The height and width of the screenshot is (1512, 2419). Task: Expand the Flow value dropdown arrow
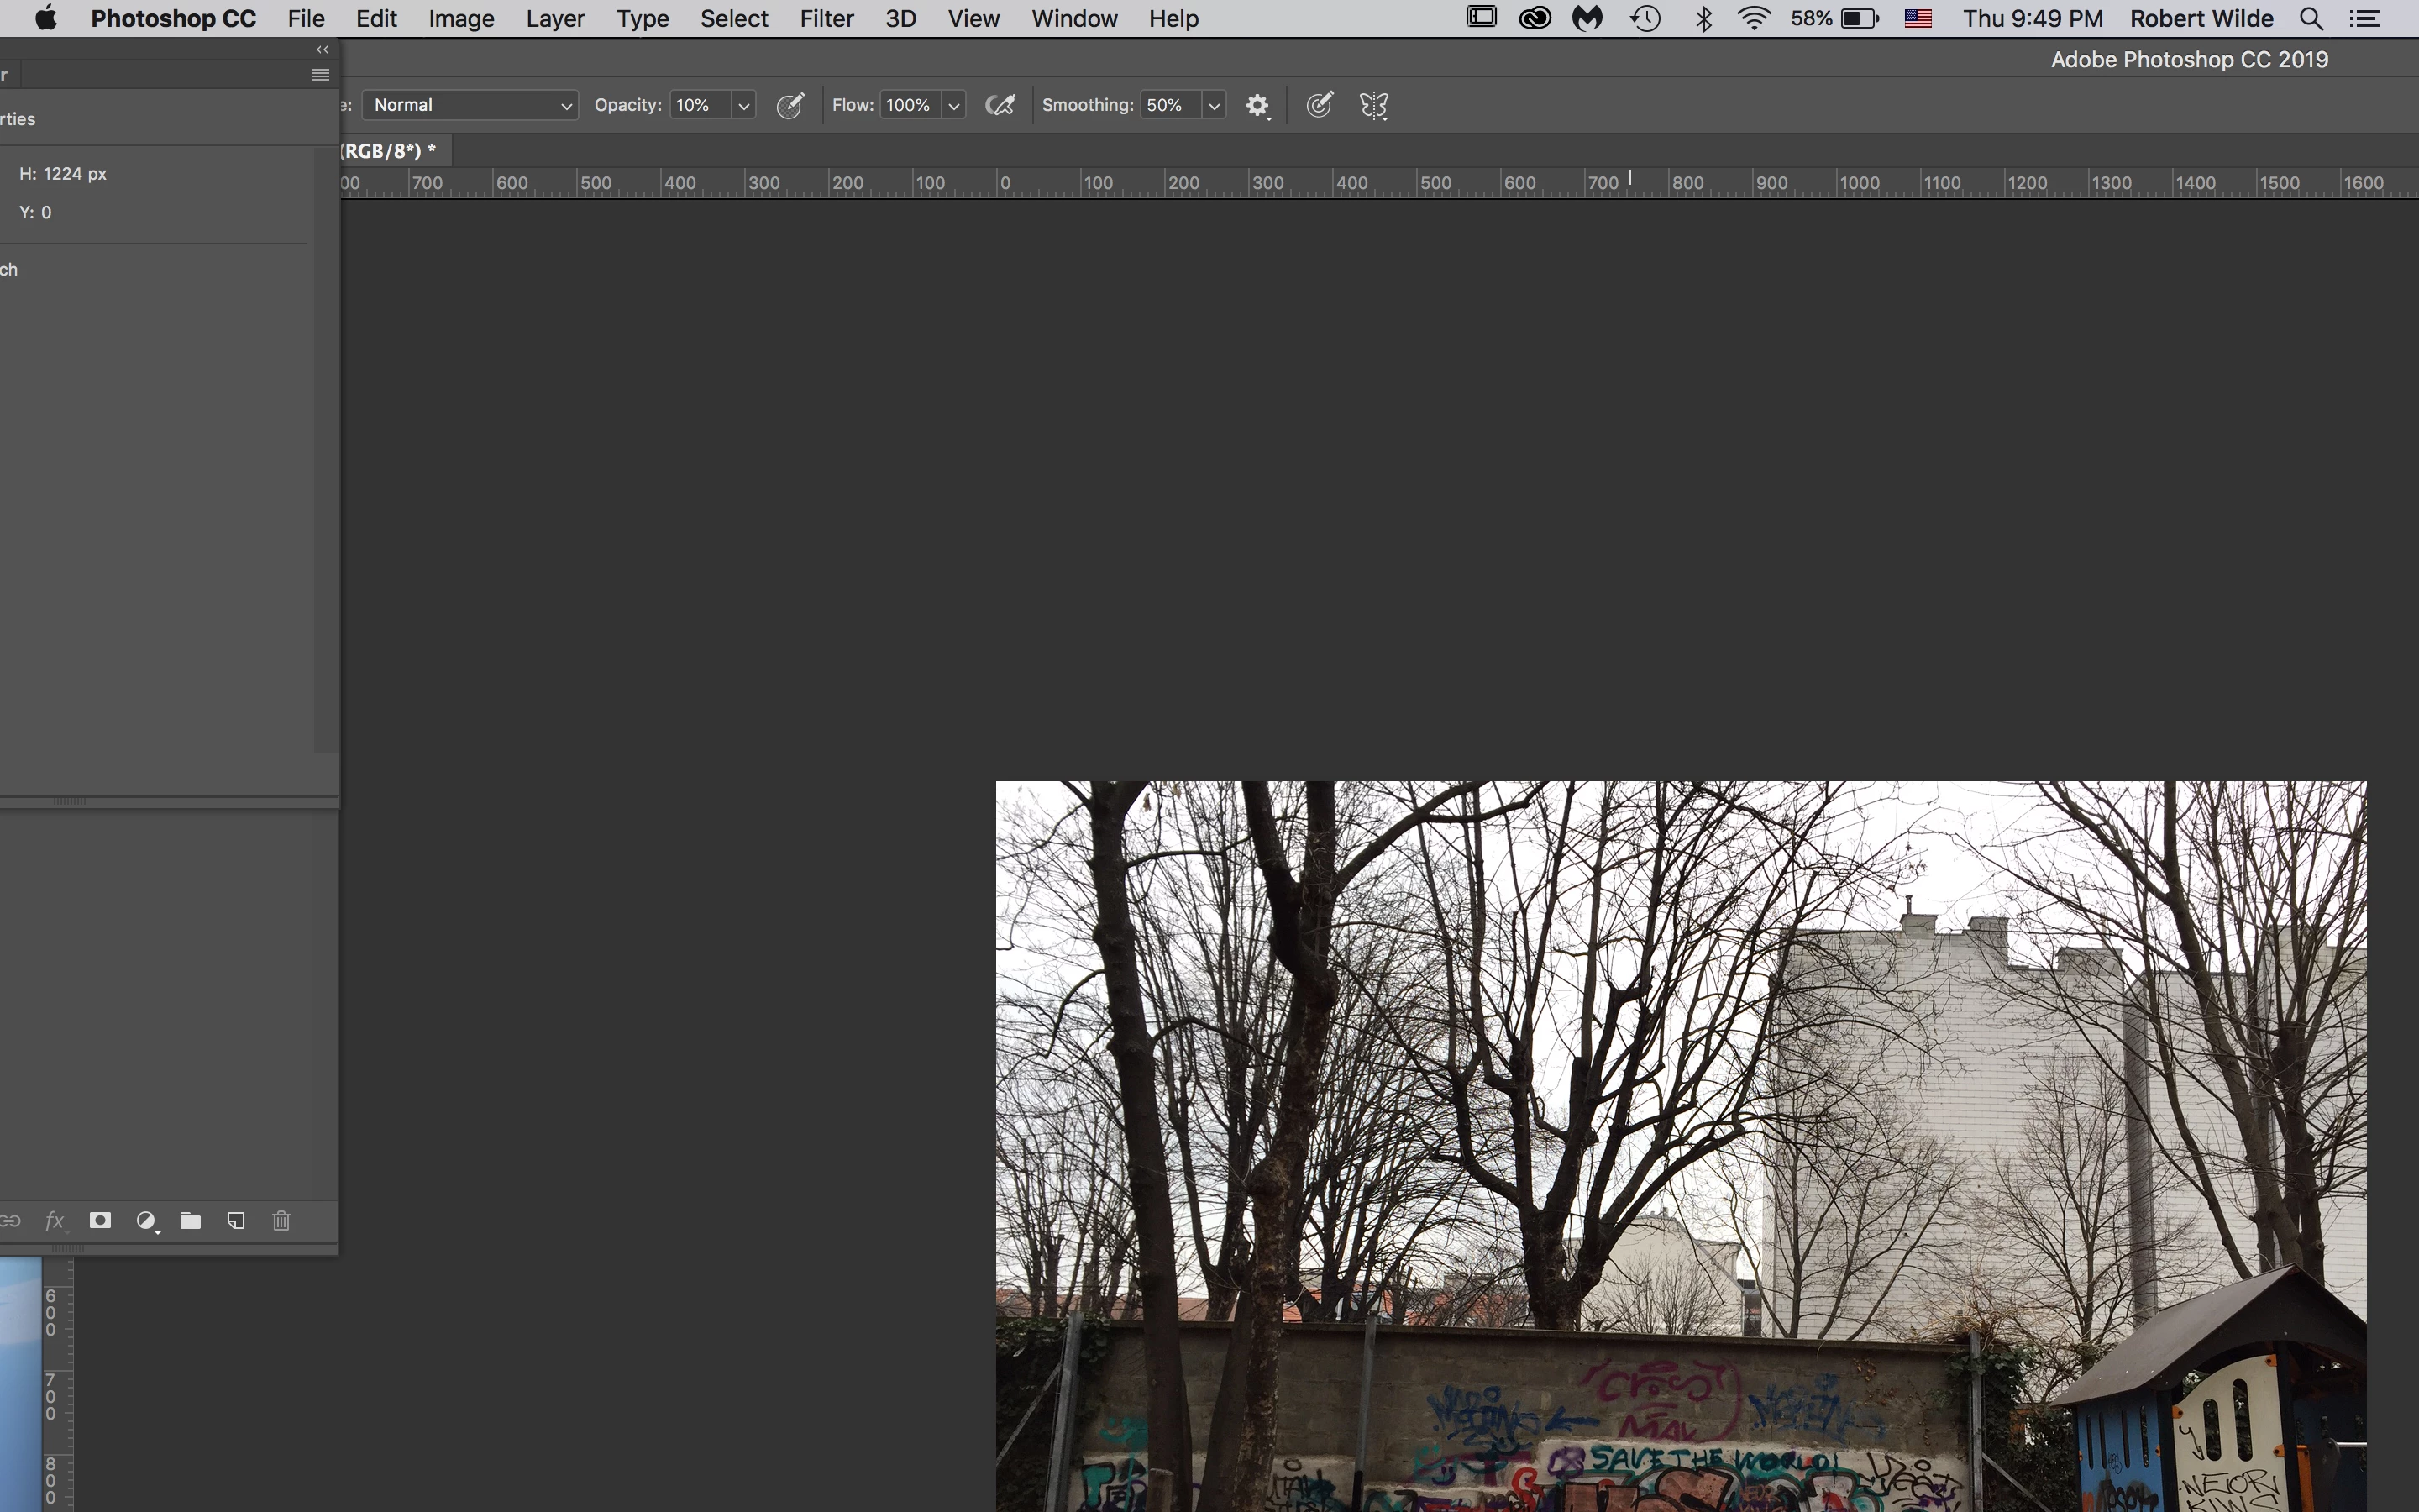[953, 105]
